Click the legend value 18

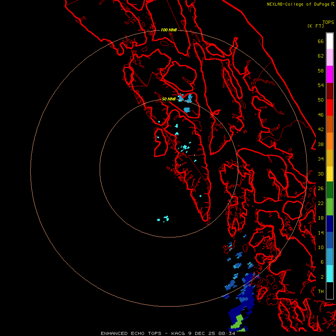click(x=321, y=218)
